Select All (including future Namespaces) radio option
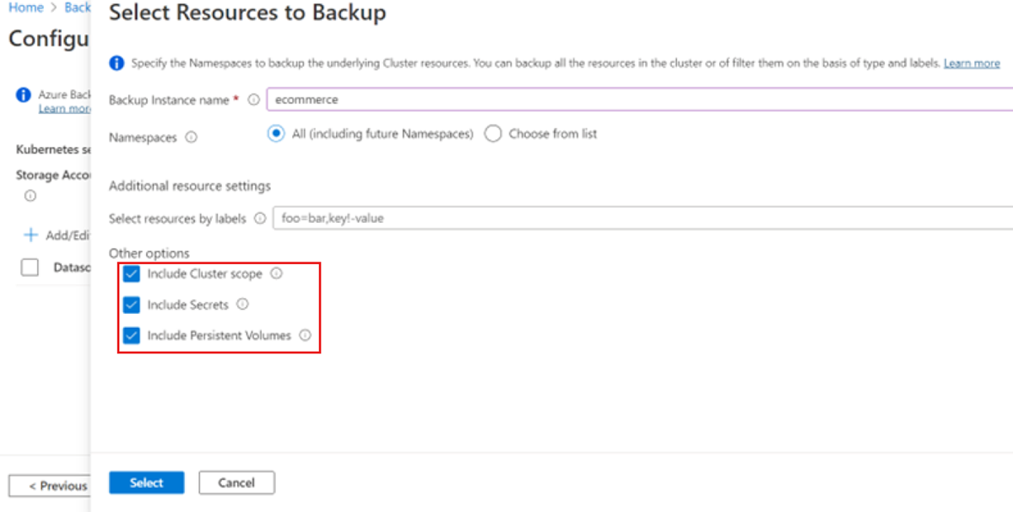Screen dimensions: 1013x512 (275, 133)
